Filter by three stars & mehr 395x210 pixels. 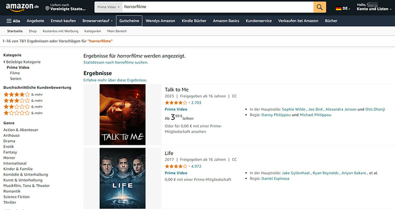pyautogui.click(x=23, y=101)
